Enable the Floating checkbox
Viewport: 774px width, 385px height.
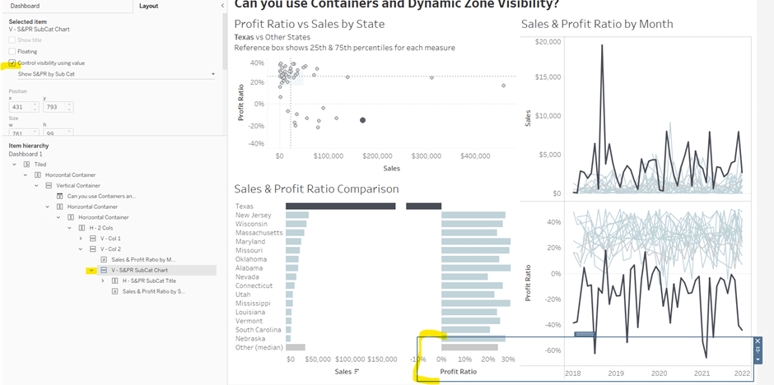[12, 51]
